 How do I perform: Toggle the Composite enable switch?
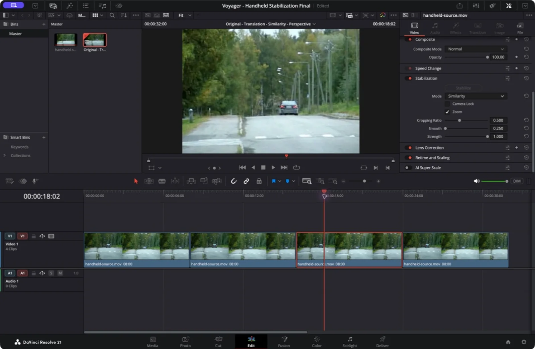pyautogui.click(x=408, y=39)
